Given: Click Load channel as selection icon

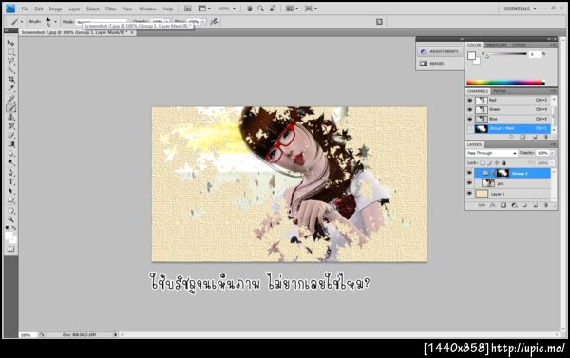Looking at the screenshot, I should 512,137.
